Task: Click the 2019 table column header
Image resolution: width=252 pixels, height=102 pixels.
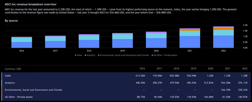Action: (x=194, y=69)
